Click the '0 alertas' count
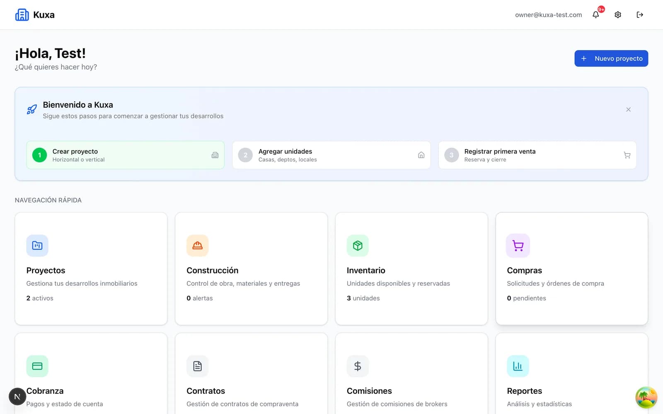Image resolution: width=663 pixels, height=414 pixels. (x=199, y=298)
